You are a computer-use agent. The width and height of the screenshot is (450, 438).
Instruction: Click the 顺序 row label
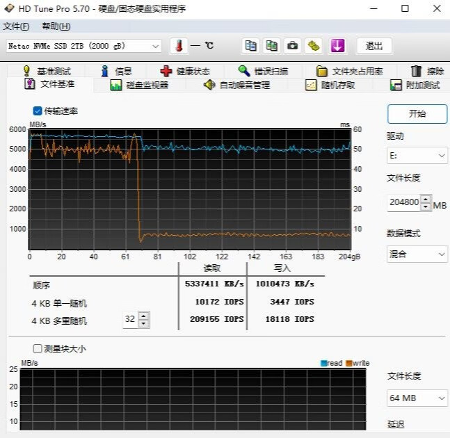pyautogui.click(x=41, y=286)
